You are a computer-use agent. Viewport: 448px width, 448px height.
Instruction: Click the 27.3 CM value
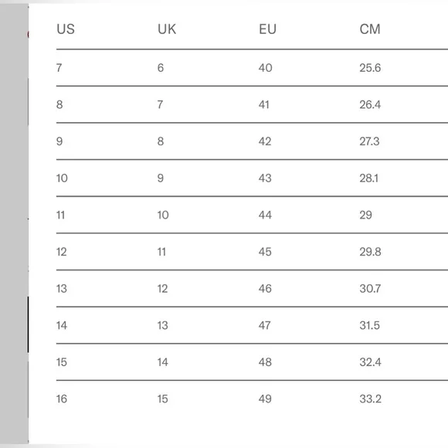pyautogui.click(x=369, y=141)
